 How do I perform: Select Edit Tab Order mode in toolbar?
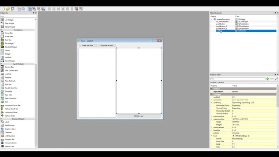coord(43,9)
